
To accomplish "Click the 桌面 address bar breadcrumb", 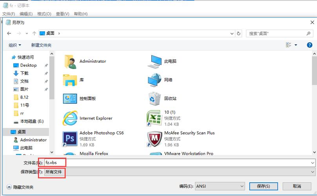I will [50, 33].
